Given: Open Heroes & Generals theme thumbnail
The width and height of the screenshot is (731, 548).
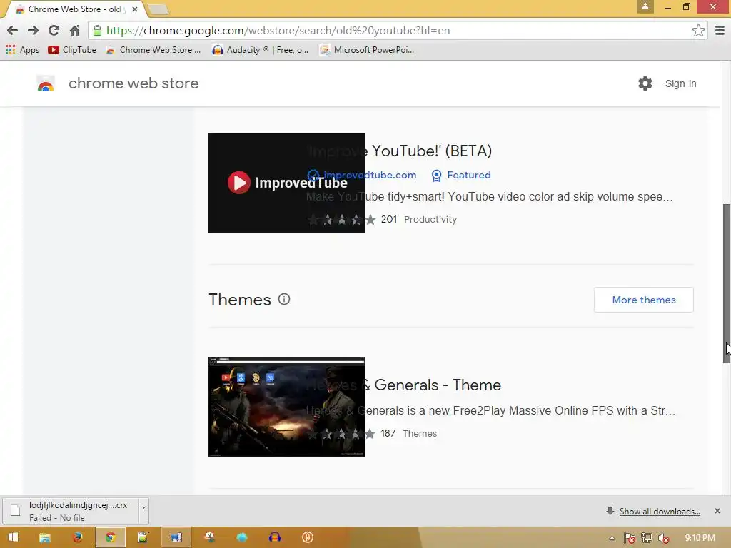Looking at the screenshot, I should pos(287,407).
